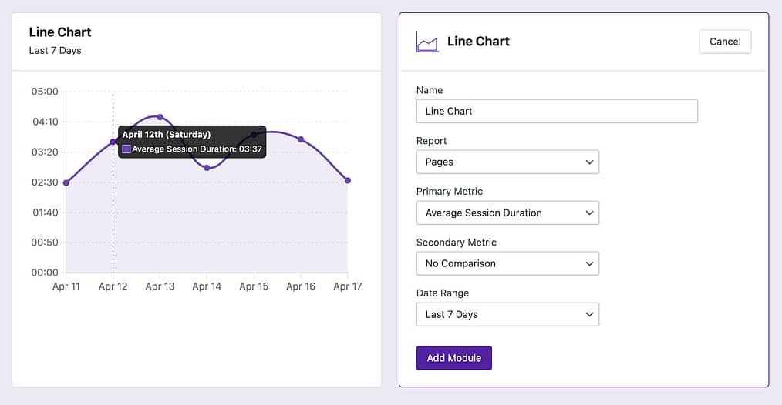Click the purple legend swatch in tooltip

point(126,149)
